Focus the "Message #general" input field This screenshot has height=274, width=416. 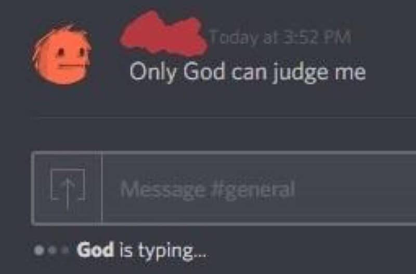pyautogui.click(x=250, y=188)
